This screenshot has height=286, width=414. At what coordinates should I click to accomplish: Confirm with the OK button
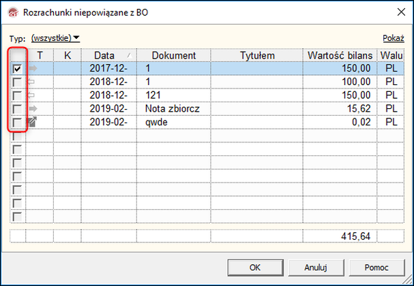pyautogui.click(x=254, y=268)
